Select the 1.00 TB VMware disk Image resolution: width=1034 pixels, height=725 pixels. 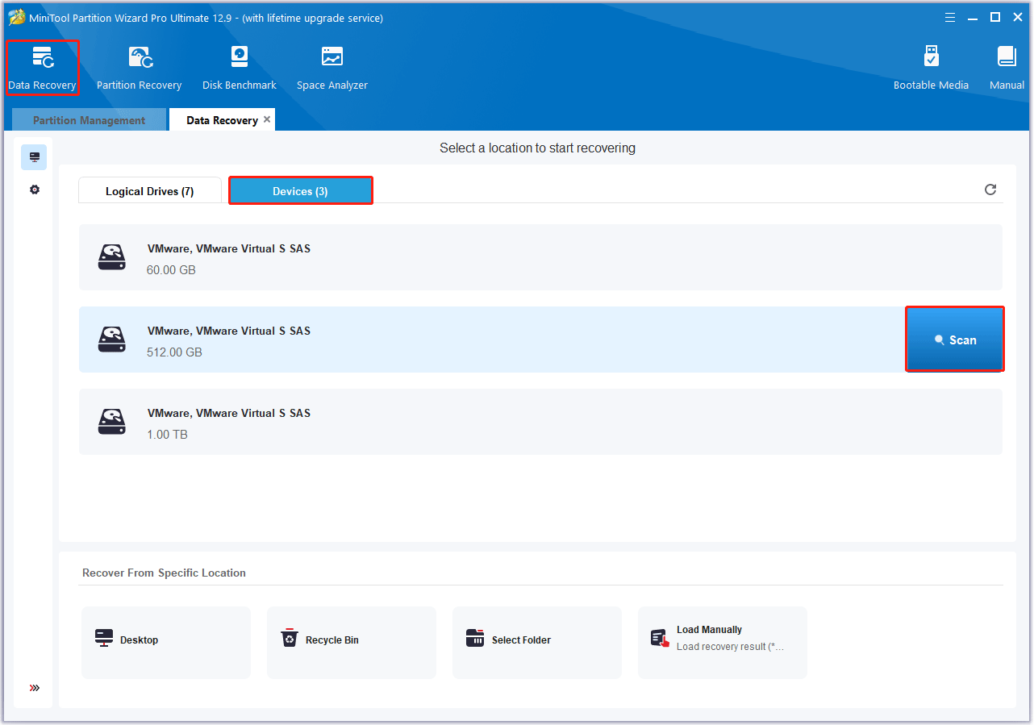pos(540,422)
